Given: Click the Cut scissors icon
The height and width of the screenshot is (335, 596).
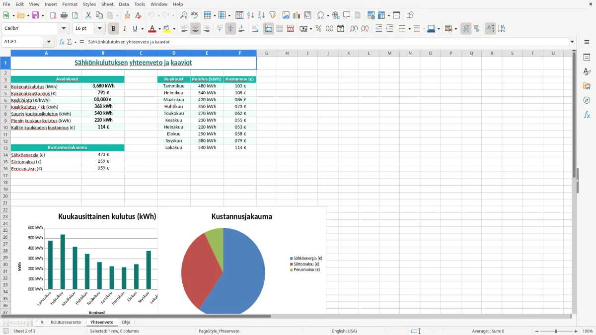Looking at the screenshot, I should (88, 15).
